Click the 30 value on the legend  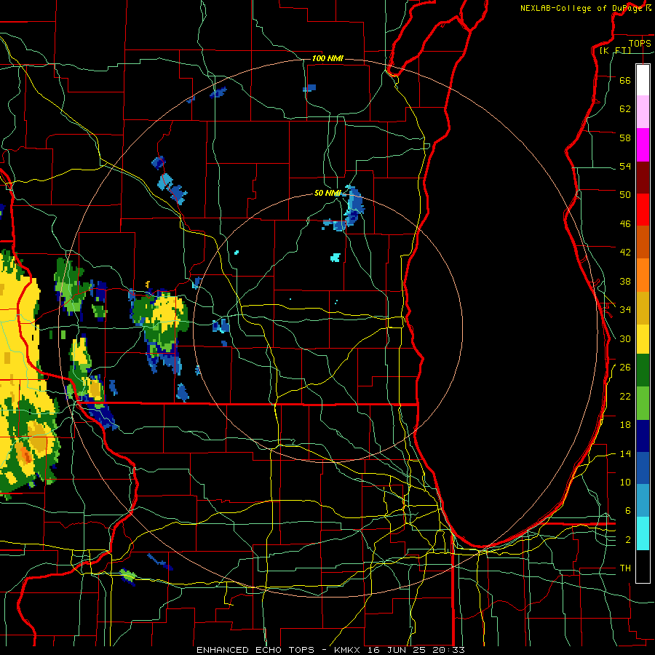pyautogui.click(x=625, y=338)
